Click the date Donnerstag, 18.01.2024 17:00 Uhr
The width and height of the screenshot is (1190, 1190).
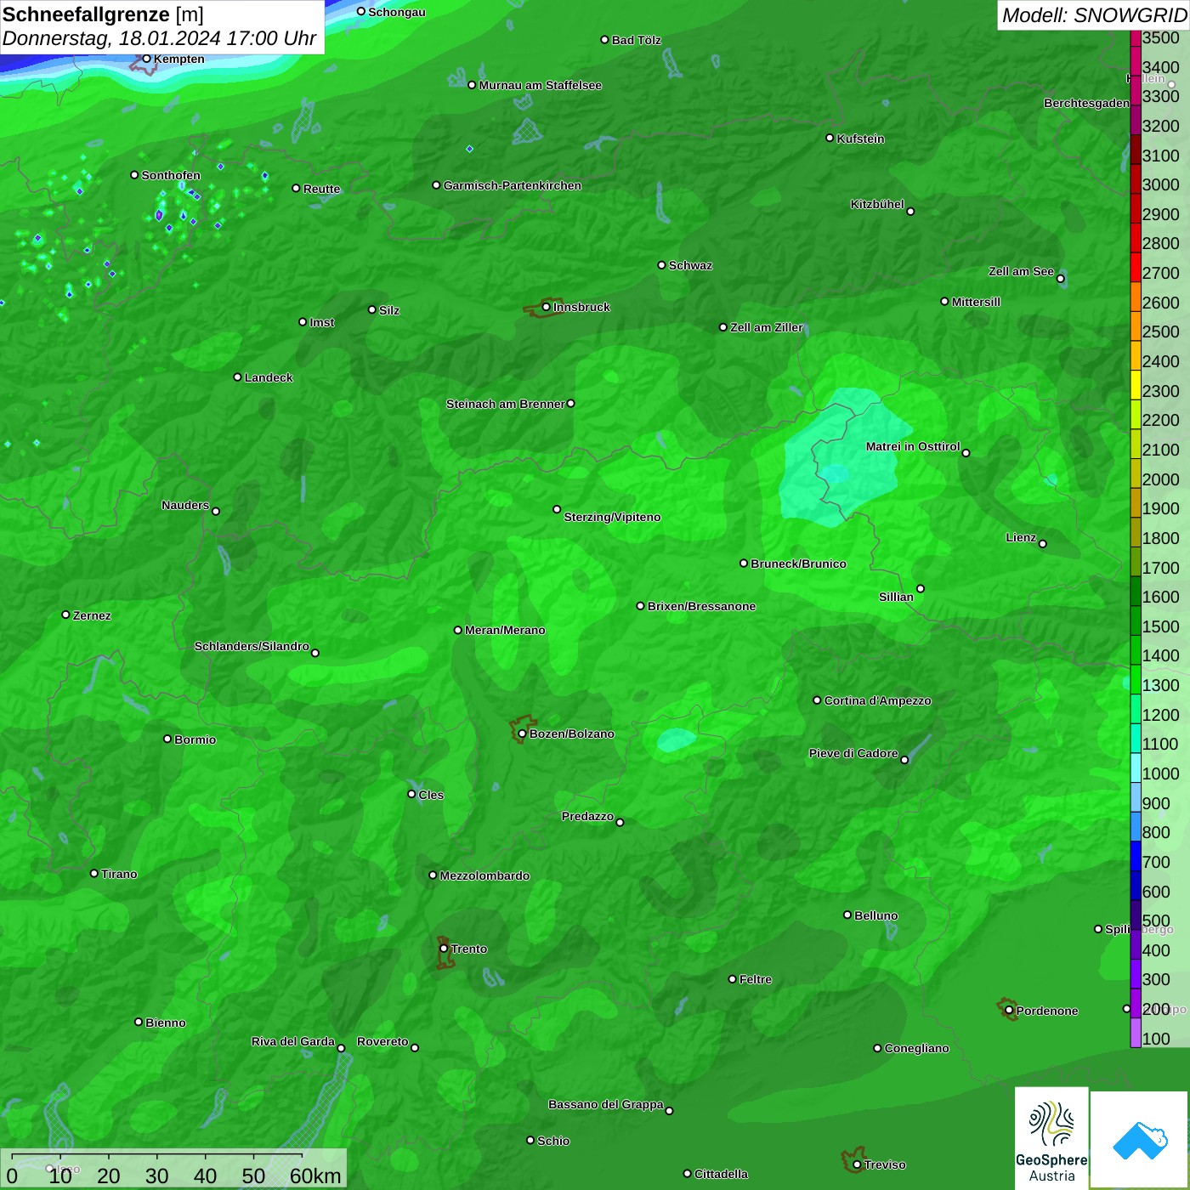[x=159, y=38]
